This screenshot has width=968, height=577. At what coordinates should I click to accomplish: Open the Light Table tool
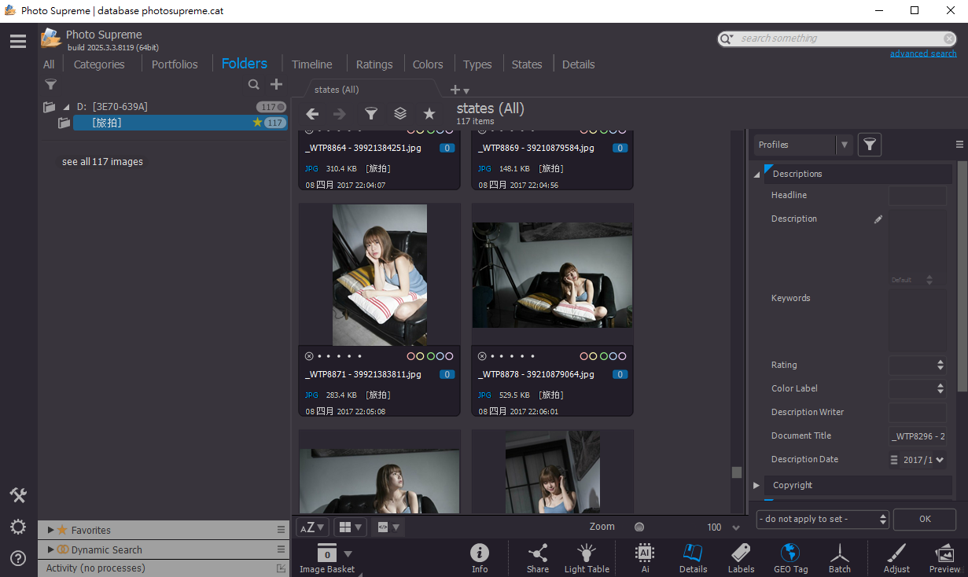[x=586, y=557]
